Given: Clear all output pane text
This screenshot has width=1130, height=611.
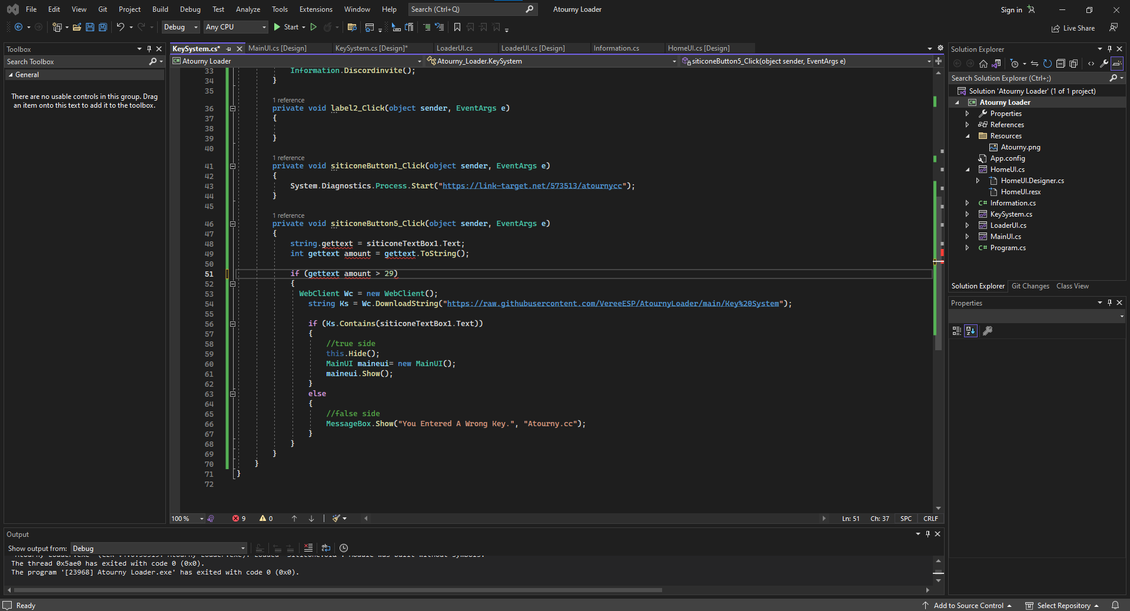Looking at the screenshot, I should coord(308,548).
